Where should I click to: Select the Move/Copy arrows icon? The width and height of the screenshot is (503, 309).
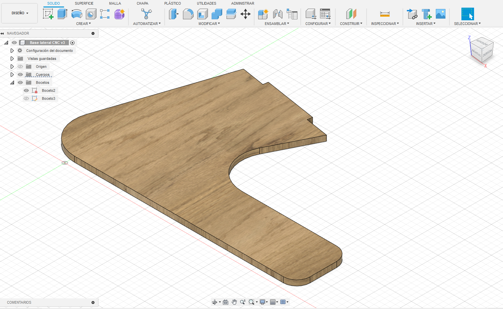point(246,14)
